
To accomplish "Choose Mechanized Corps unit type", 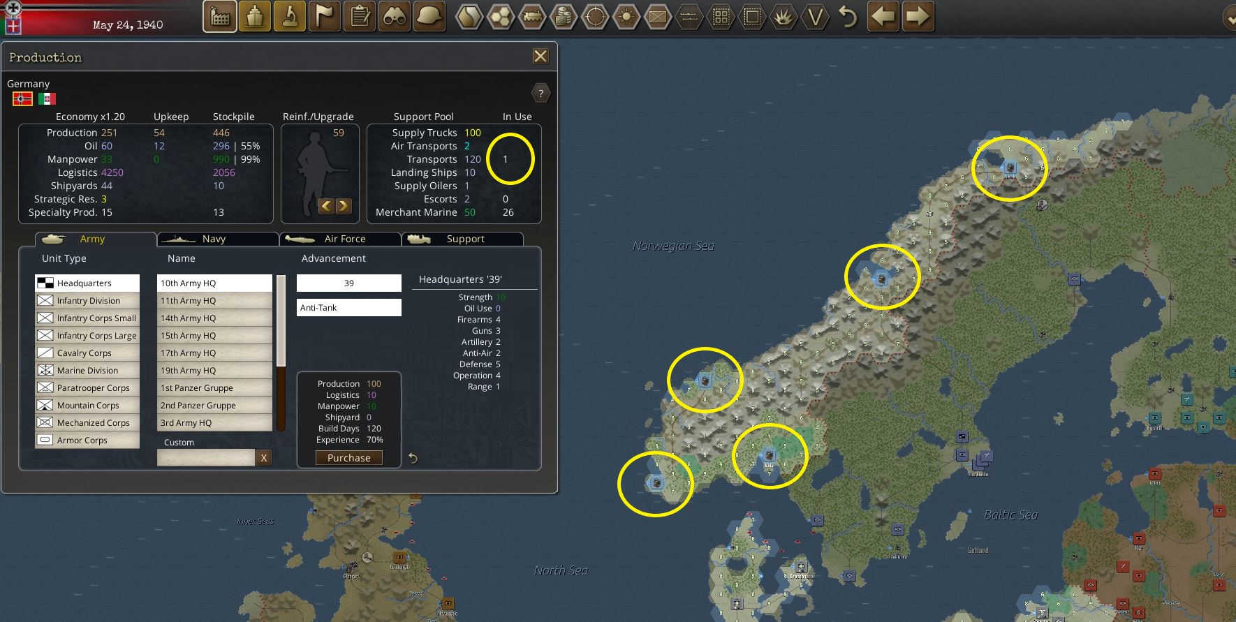I will click(87, 422).
